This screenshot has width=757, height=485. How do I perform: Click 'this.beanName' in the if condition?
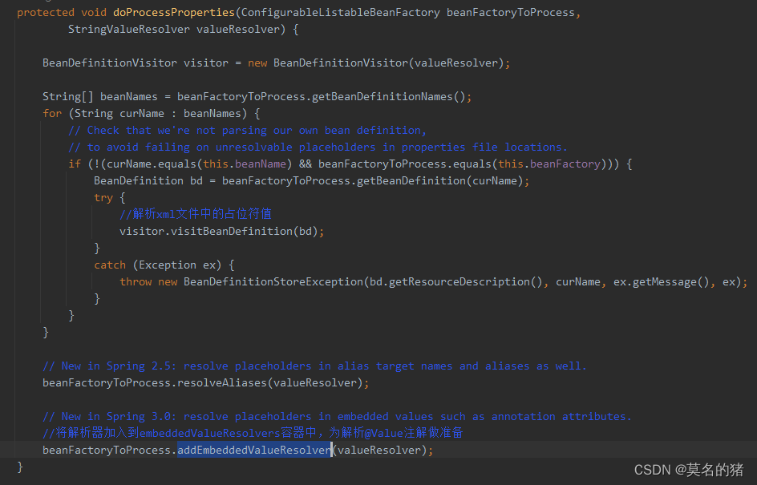click(245, 164)
